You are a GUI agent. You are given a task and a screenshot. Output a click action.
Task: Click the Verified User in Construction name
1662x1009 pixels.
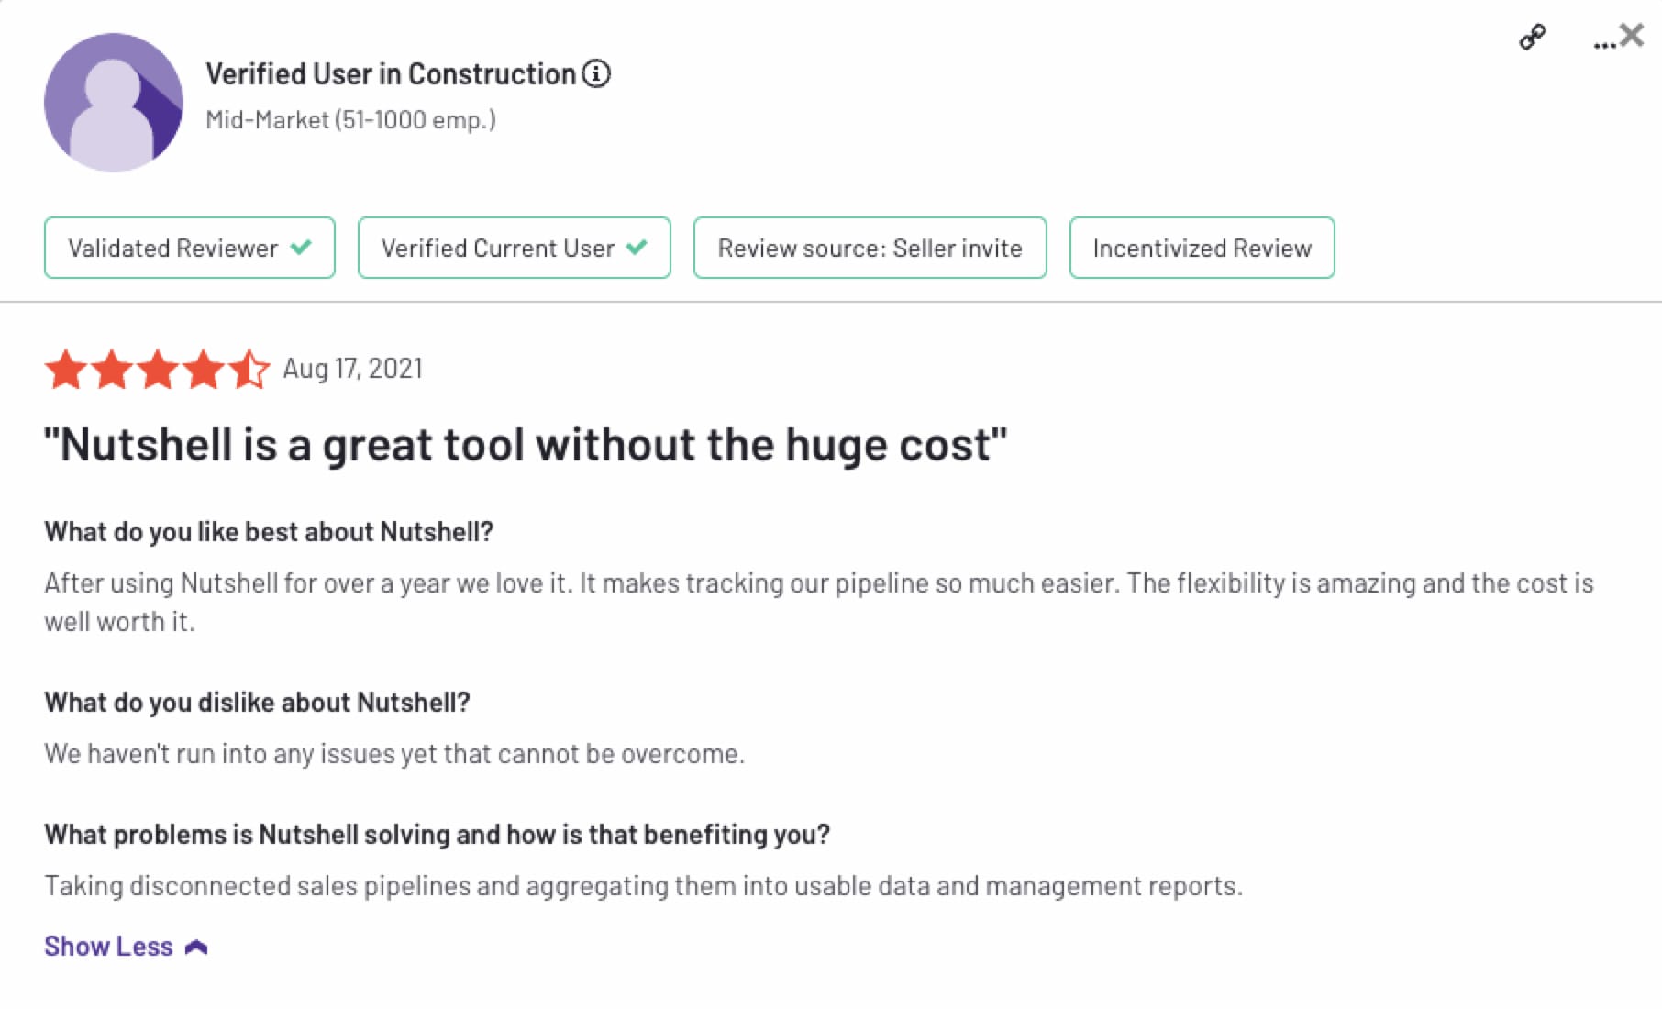click(x=391, y=73)
